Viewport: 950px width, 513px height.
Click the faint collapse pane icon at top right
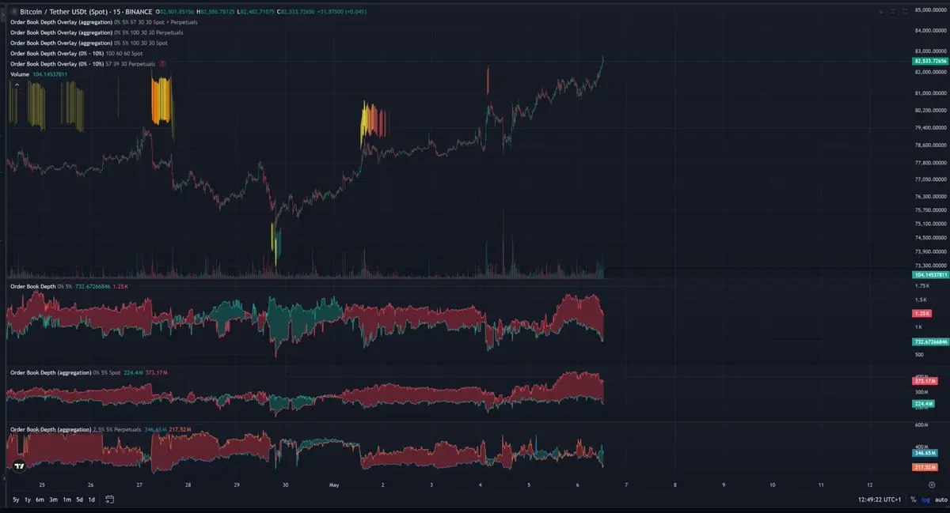pos(894,11)
